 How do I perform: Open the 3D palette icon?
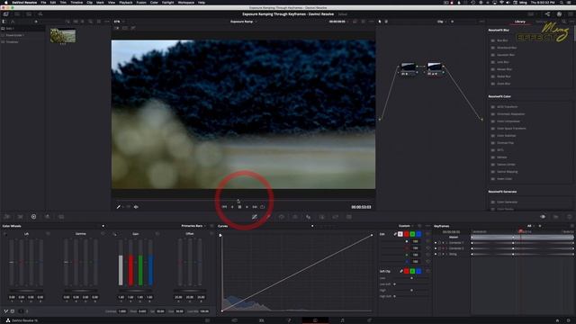point(349,217)
